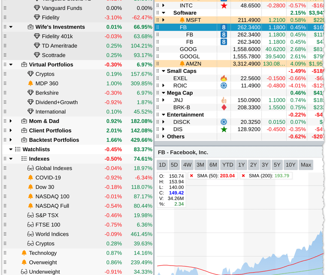Click the fire icon on EXEL row

pyautogui.click(x=224, y=78)
